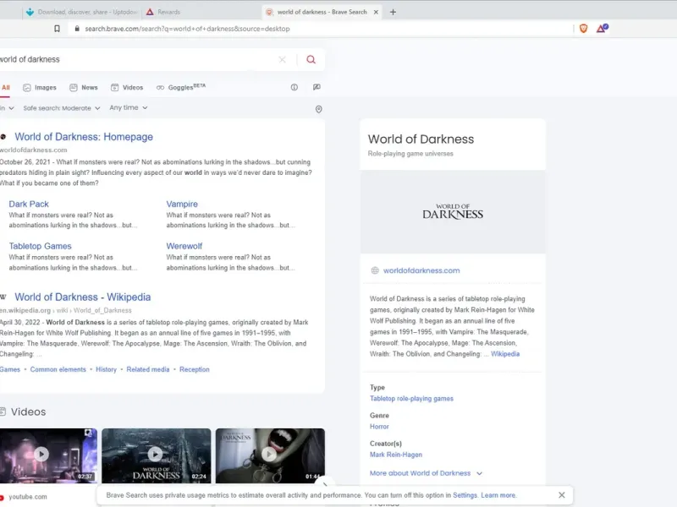Open the Werewolf sublink
Image resolution: width=677 pixels, height=507 pixels.
[x=184, y=246]
